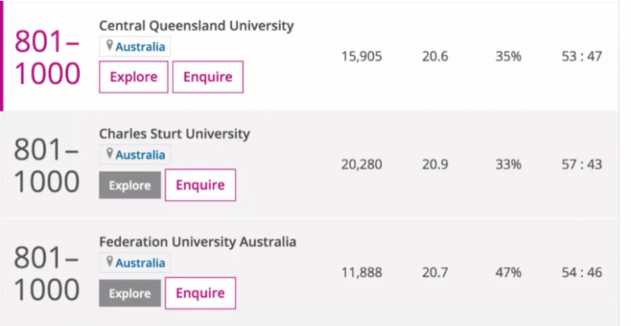
Task: Click the Australia link under Federation University Australia
Action: click(x=140, y=263)
